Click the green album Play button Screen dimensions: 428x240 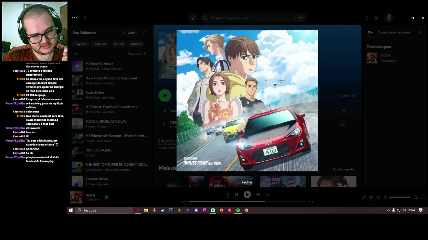[x=165, y=96]
